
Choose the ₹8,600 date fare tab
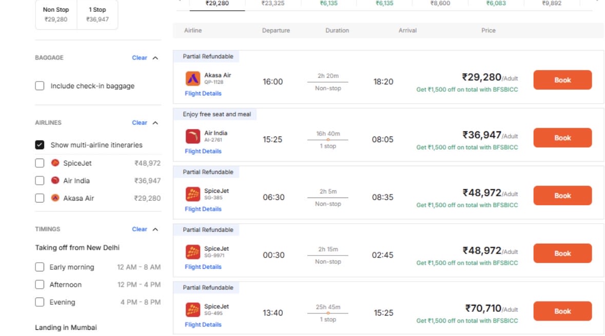click(440, 4)
